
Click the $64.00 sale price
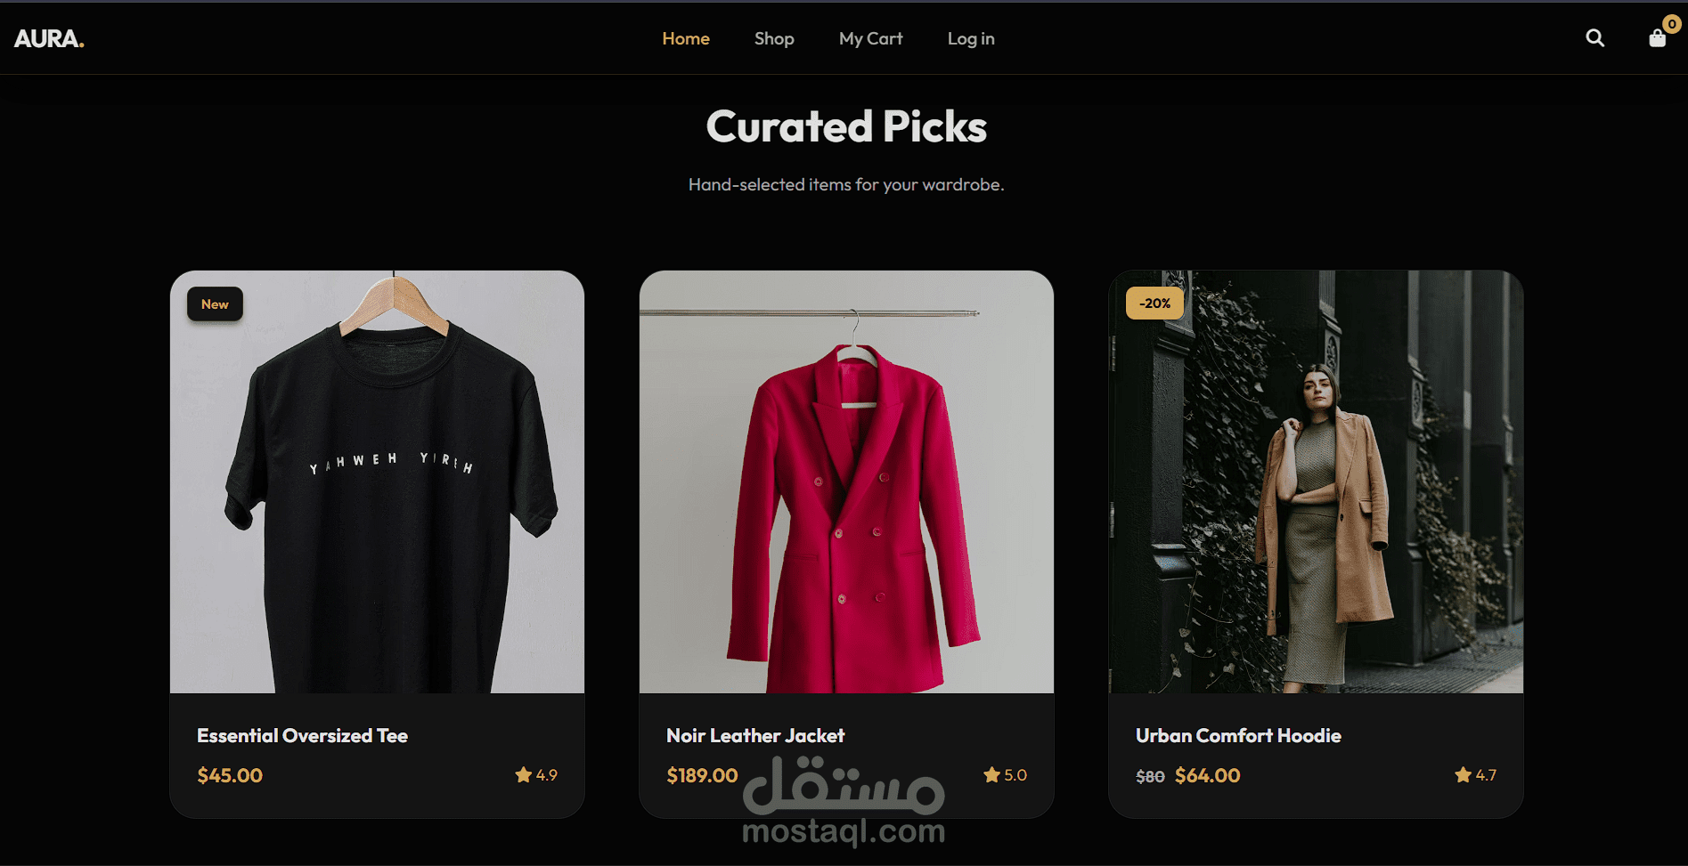[1207, 775]
